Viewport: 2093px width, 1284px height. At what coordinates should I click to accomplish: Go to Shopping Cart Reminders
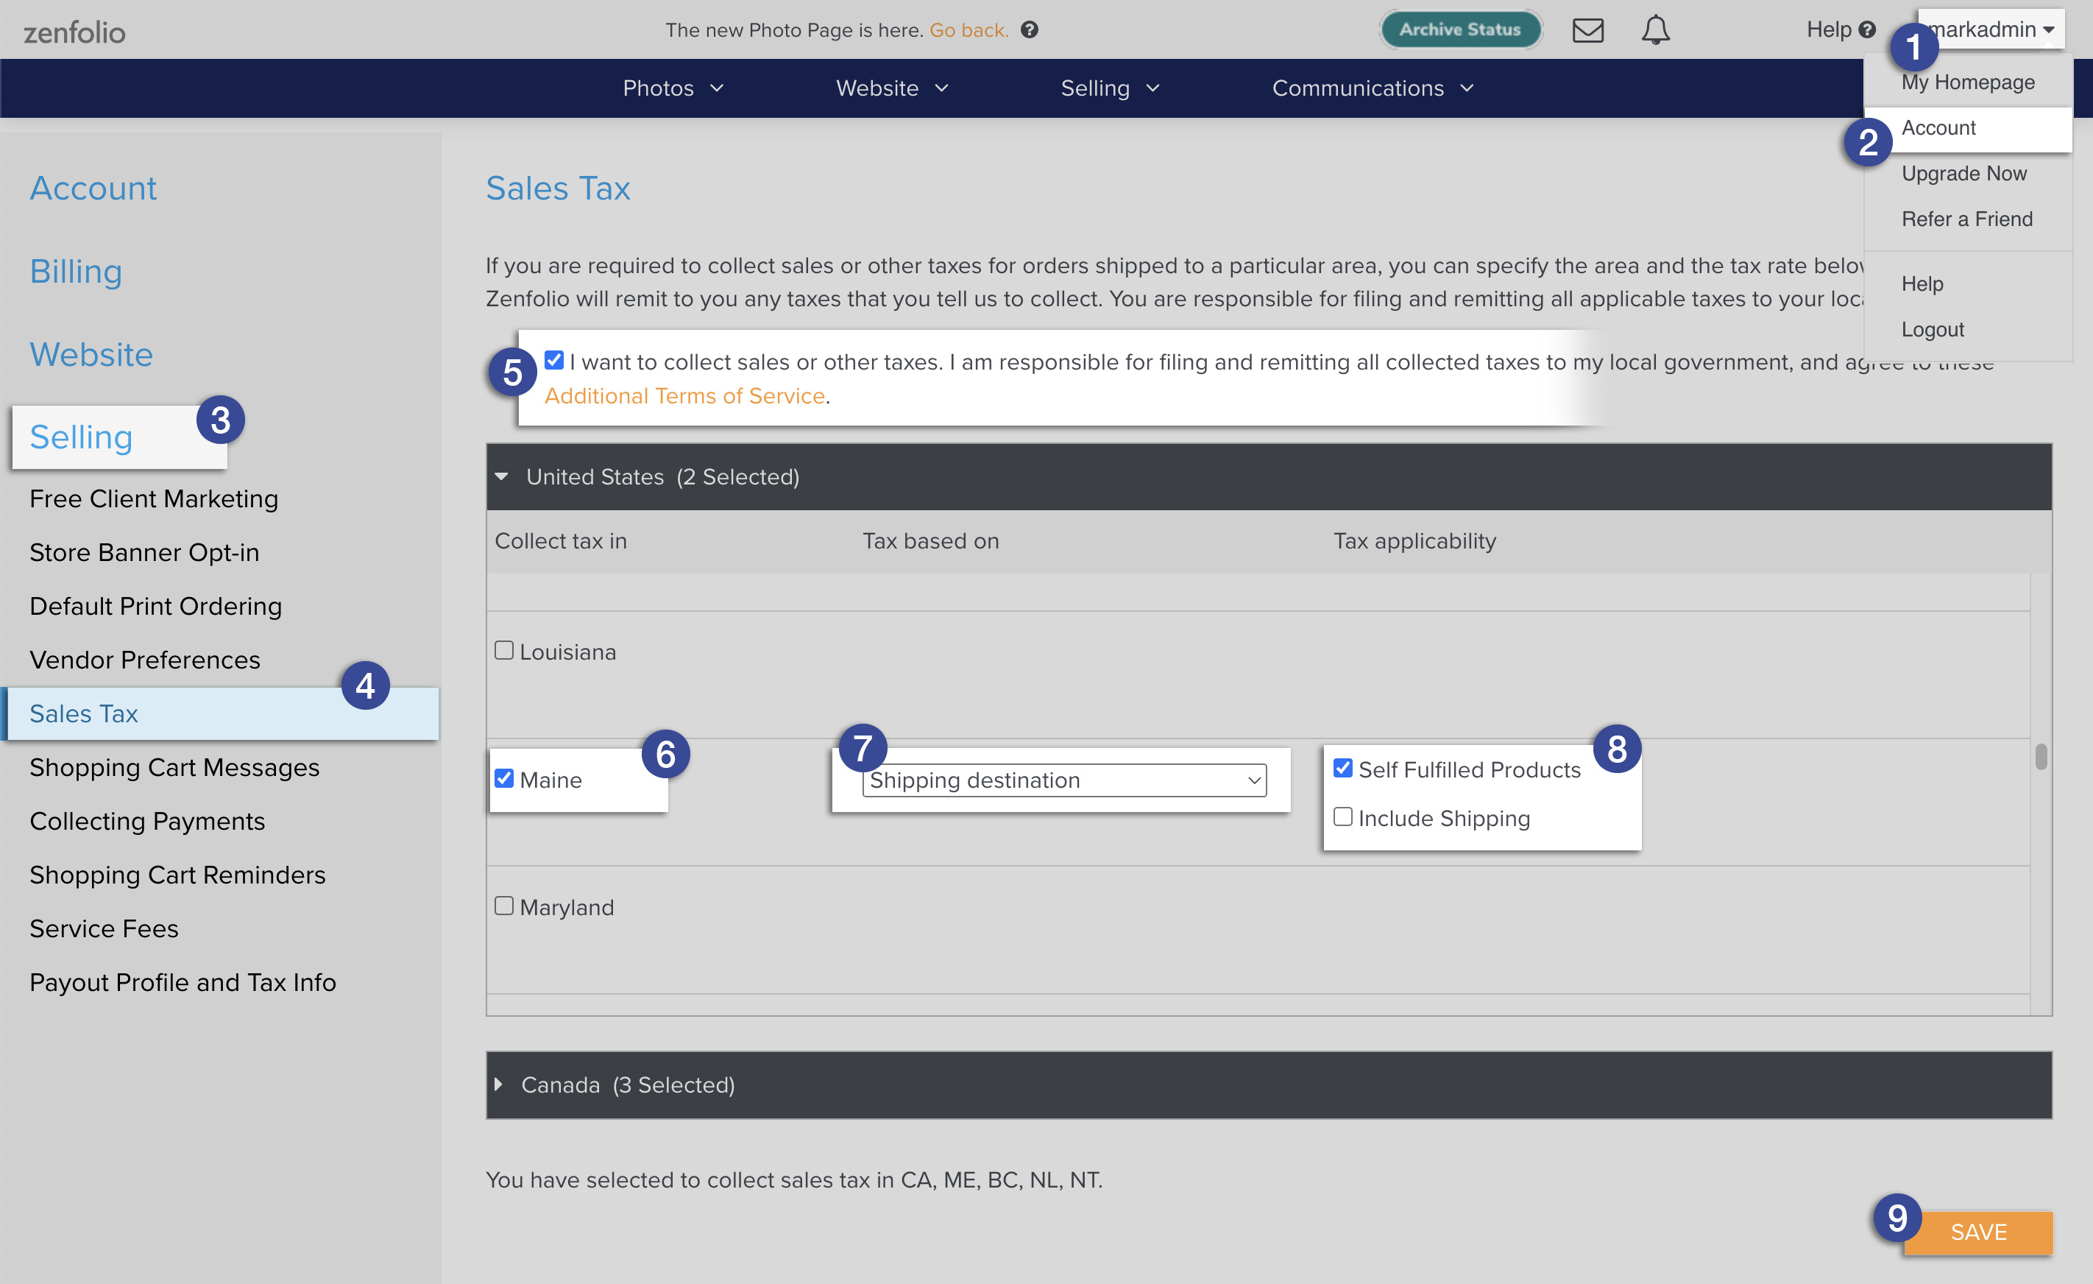(177, 875)
